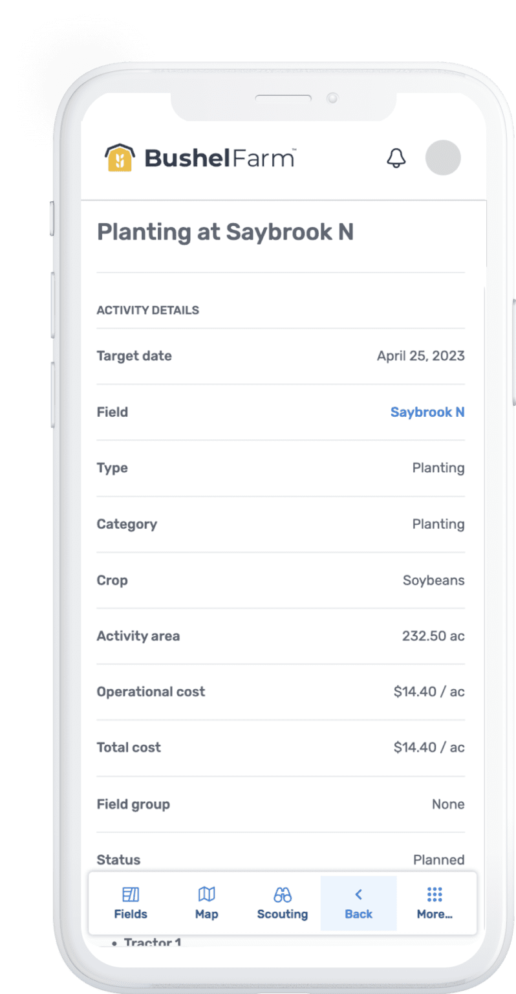
Task: Click the Bushel Farm barn logo
Action: click(x=119, y=158)
